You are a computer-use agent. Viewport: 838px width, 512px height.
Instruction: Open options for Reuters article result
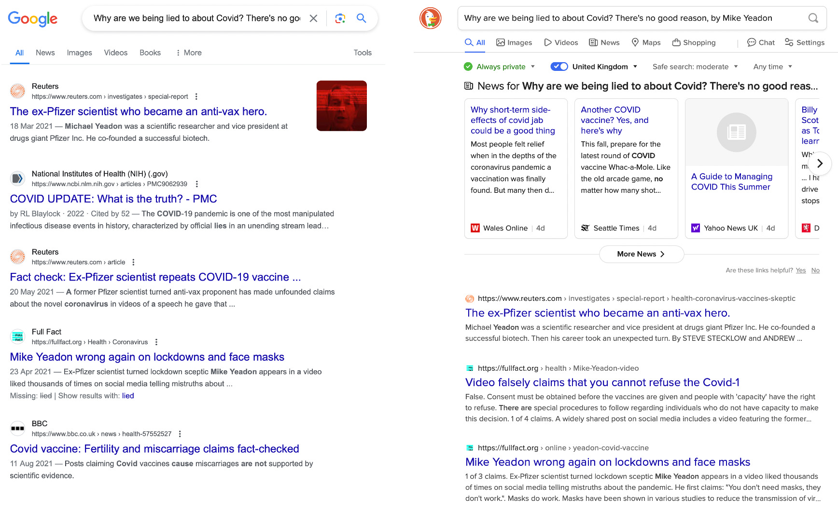point(133,262)
